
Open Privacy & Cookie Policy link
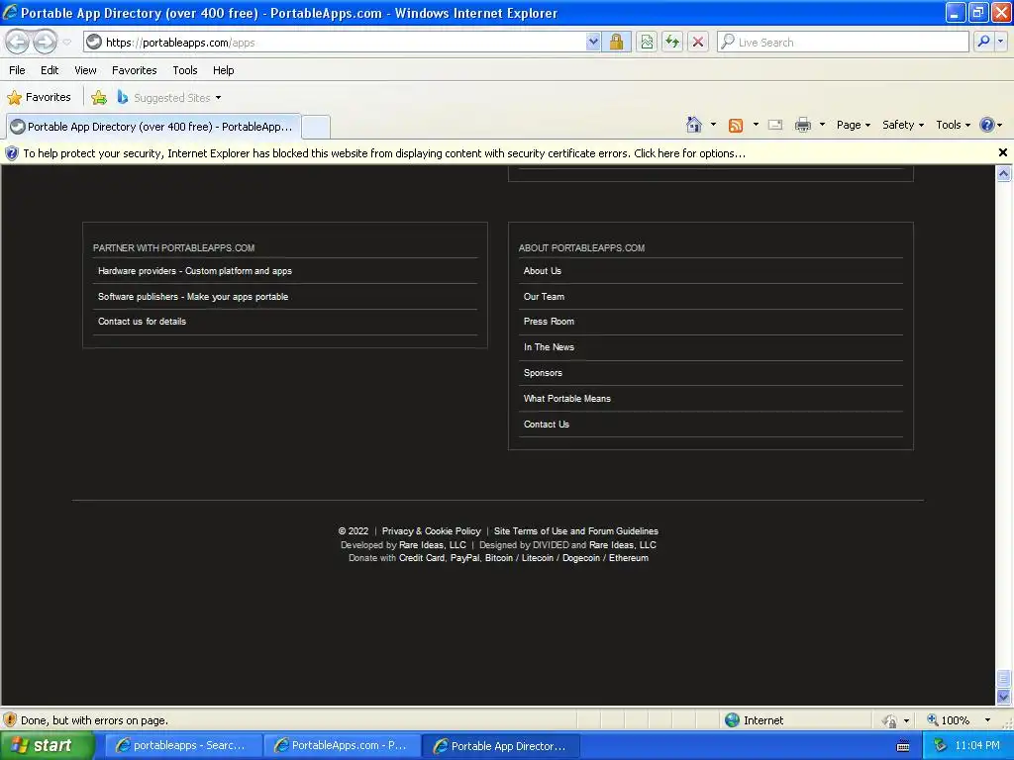coord(432,531)
